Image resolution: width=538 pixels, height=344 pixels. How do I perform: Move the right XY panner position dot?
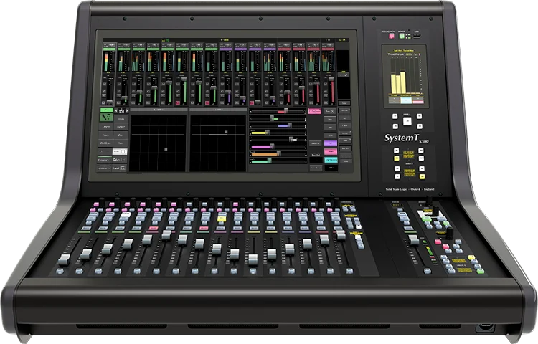226,132
